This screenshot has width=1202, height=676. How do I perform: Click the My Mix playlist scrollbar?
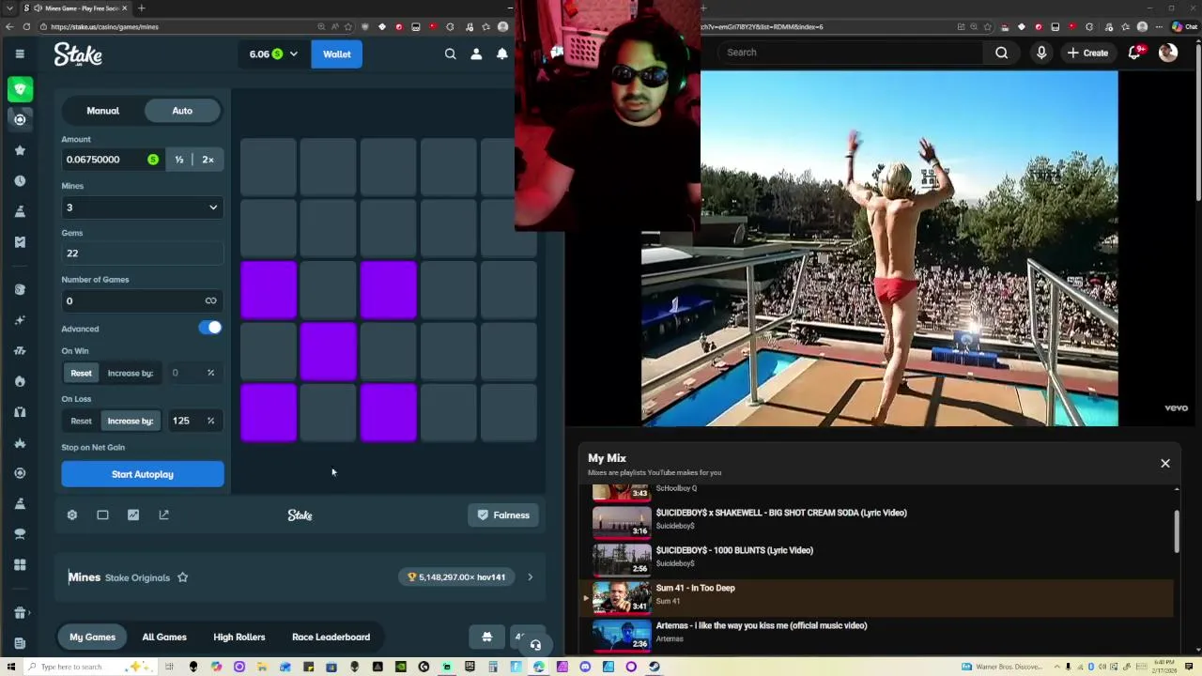[x=1177, y=531]
